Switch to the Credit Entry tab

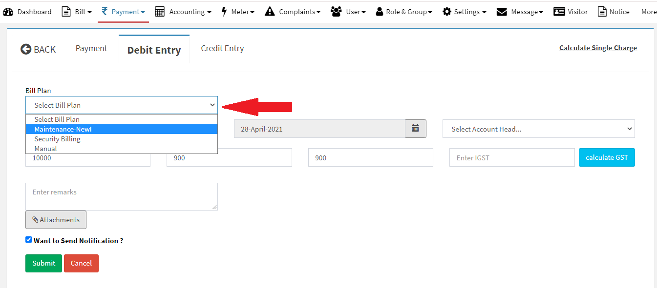pyautogui.click(x=222, y=48)
